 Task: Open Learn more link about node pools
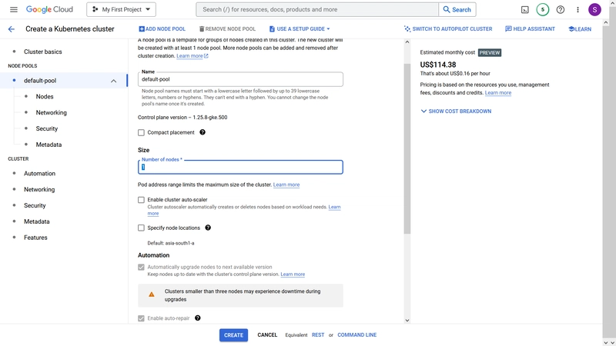point(192,56)
